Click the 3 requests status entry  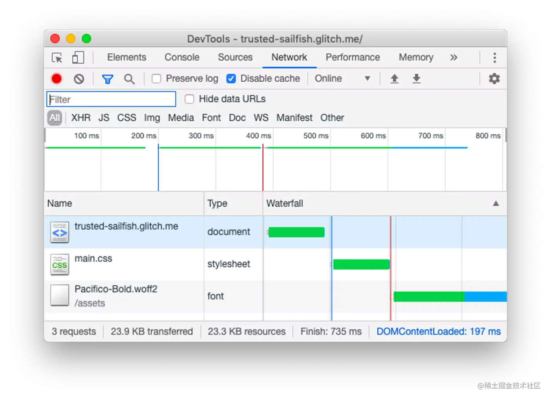[73, 332]
